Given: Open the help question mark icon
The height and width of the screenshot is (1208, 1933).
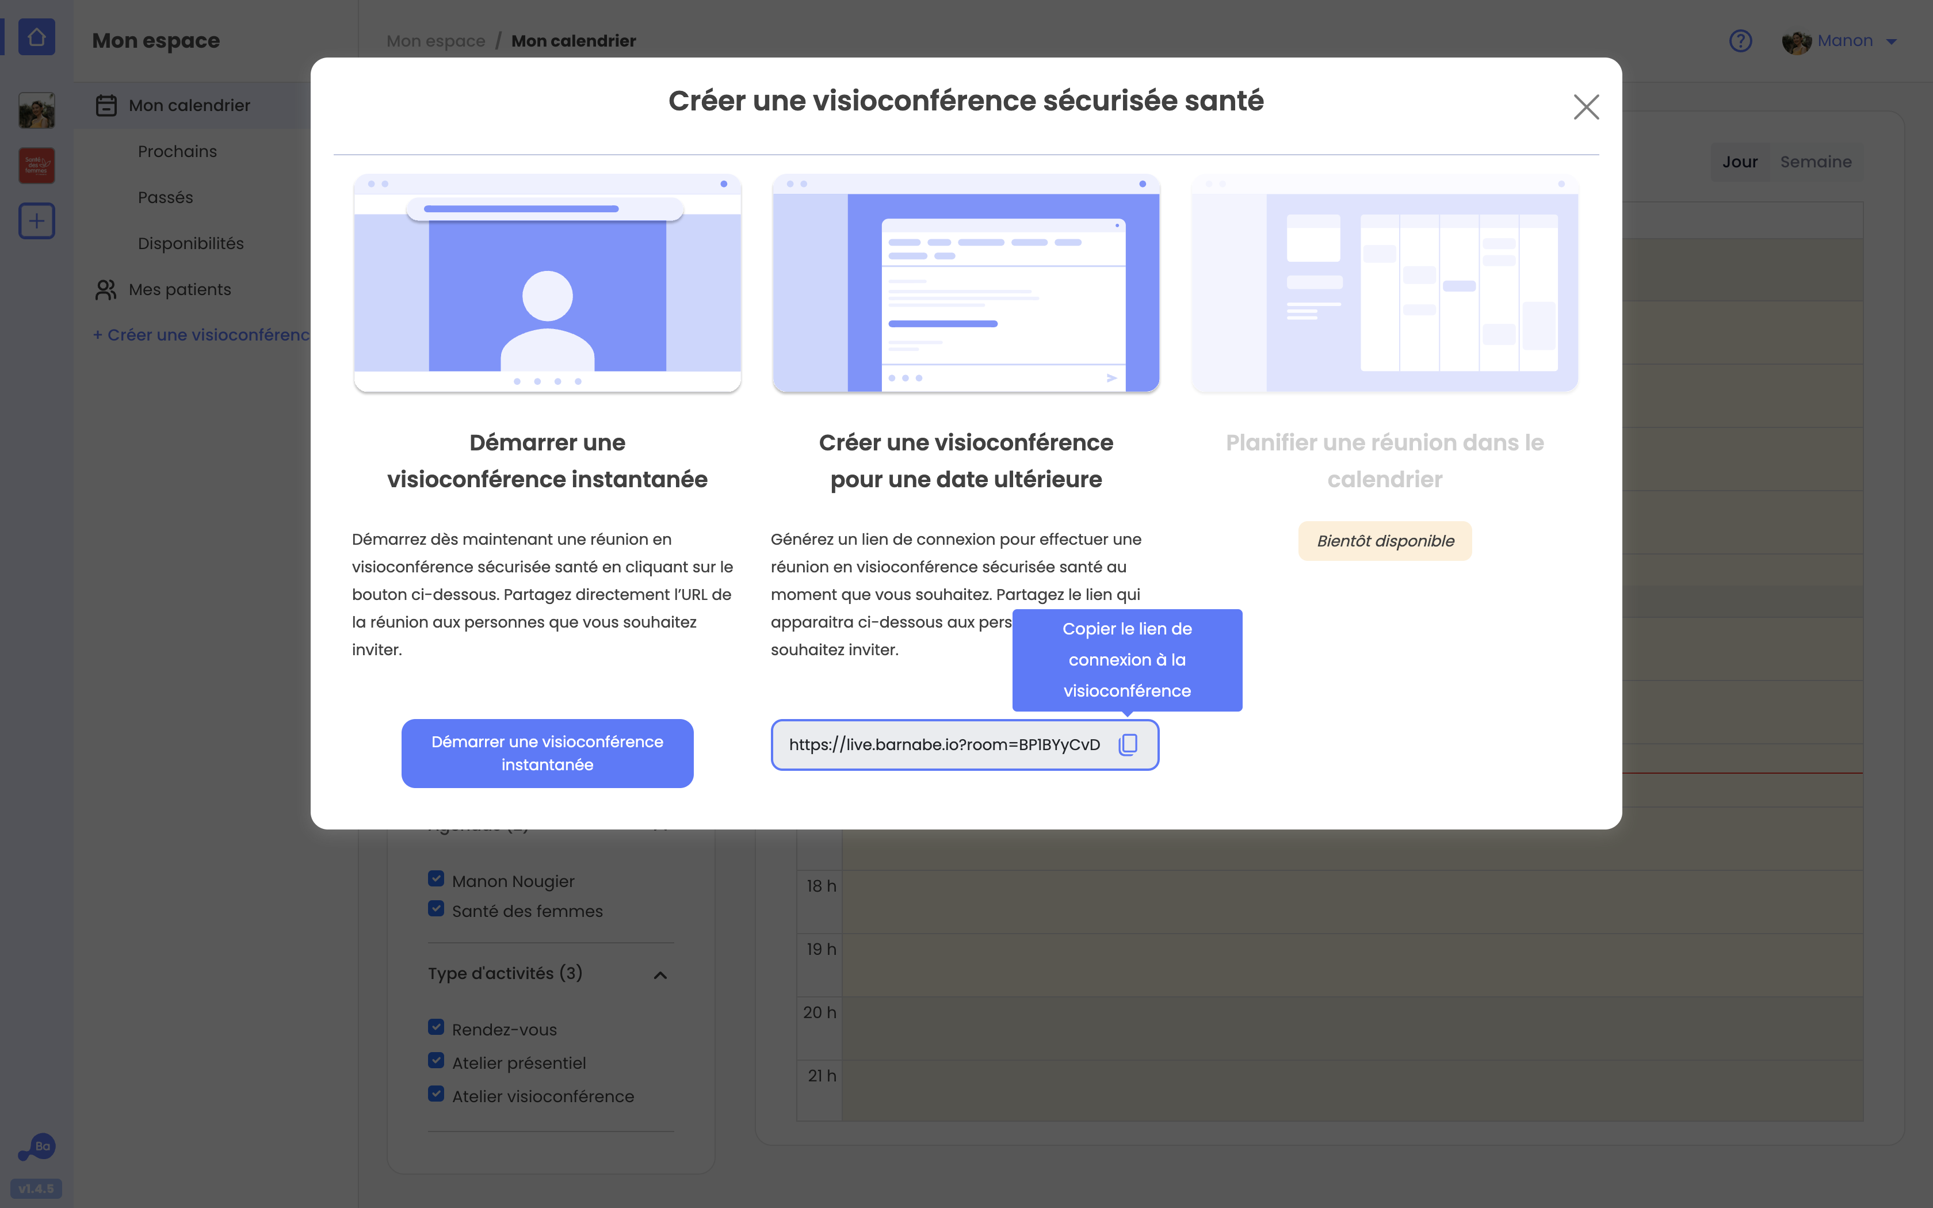Looking at the screenshot, I should [1740, 41].
